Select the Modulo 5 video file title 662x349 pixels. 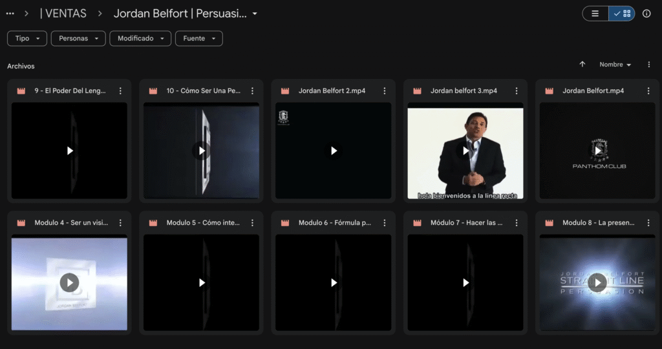203,223
